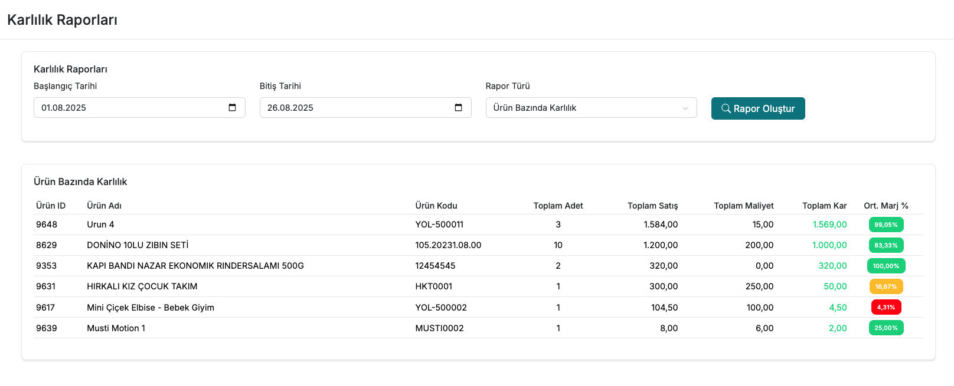Click the Toplam Satış column header
Image resolution: width=954 pixels, height=386 pixels.
(x=652, y=206)
